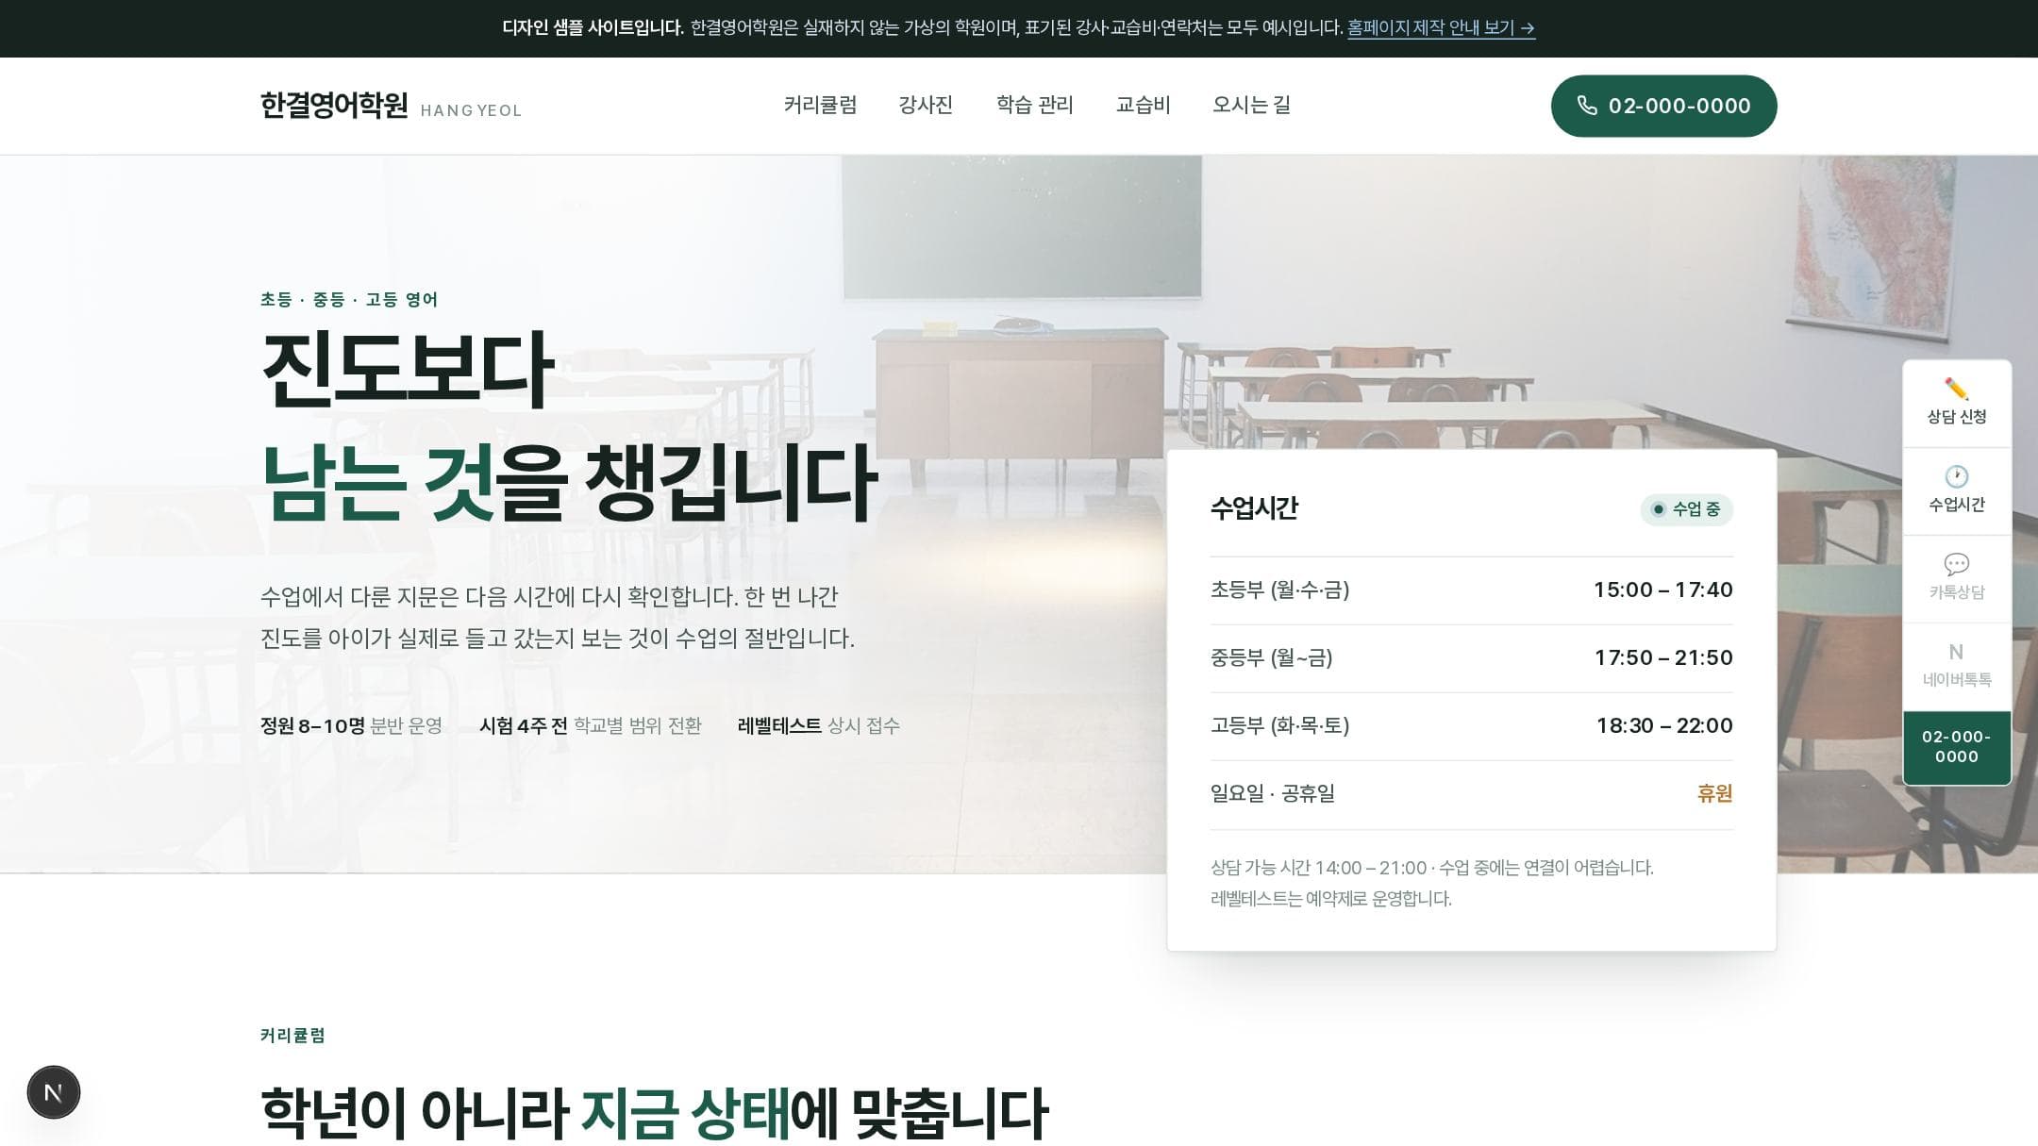The width and height of the screenshot is (2038, 1146).
Task: Click 중등부 (월~금) row label
Action: 1271,658
